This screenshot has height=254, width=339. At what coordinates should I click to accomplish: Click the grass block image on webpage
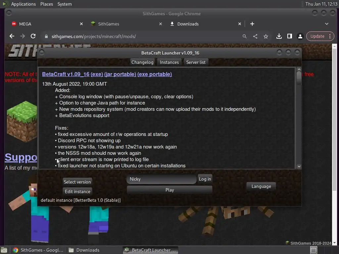coord(22,121)
